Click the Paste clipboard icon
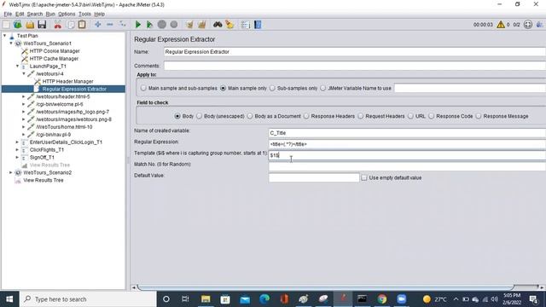 tap(82, 25)
